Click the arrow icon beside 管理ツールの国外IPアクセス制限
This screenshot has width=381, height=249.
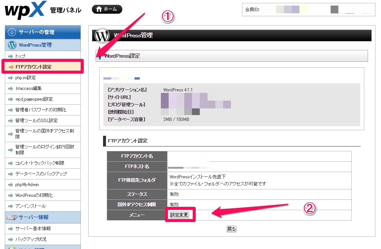[10, 134]
